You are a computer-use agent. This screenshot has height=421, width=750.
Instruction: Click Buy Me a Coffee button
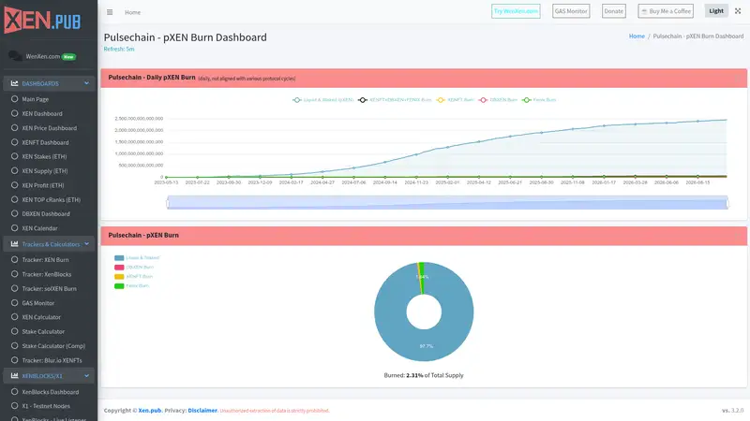666,11
